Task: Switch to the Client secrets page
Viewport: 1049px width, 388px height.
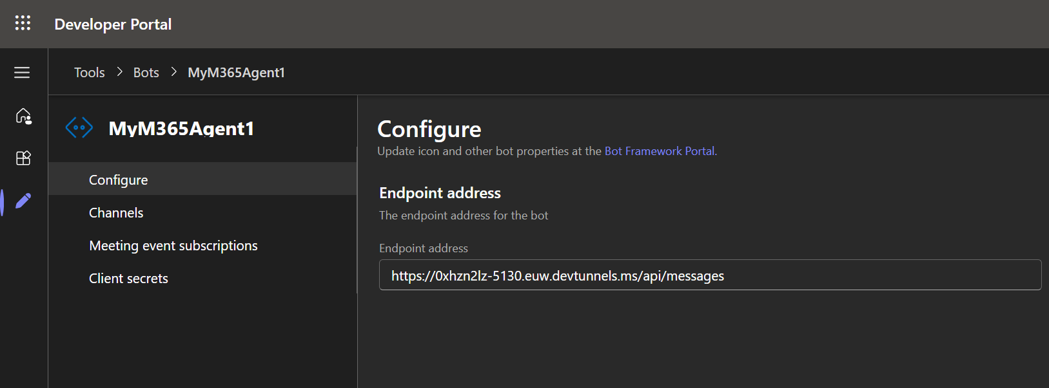Action: [128, 279]
